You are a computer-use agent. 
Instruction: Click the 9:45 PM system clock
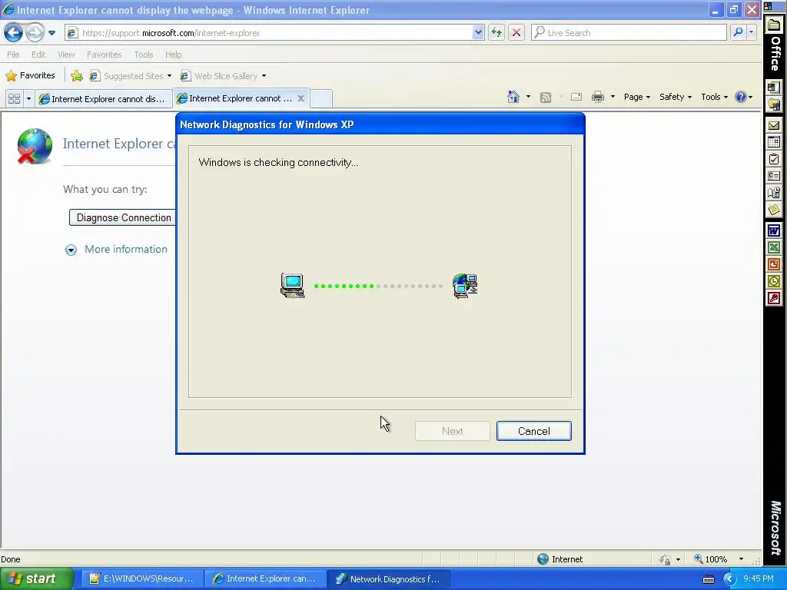click(x=758, y=578)
